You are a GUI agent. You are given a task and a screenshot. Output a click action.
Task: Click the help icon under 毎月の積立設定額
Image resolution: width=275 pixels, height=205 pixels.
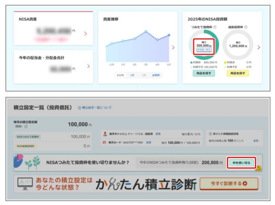(x=26, y=126)
